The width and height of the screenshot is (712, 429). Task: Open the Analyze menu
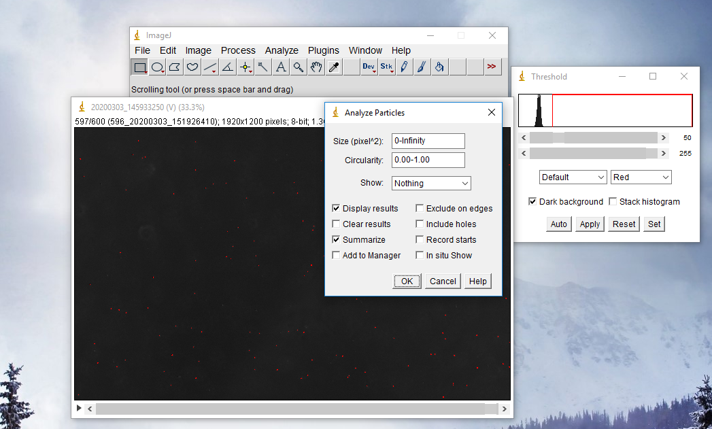[x=282, y=50]
